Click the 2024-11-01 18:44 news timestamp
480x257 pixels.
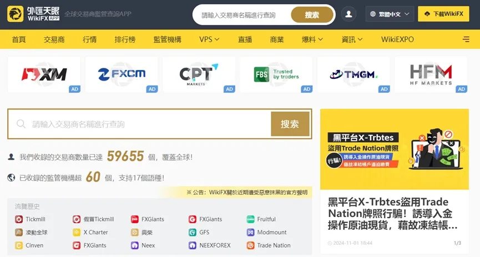click(353, 243)
